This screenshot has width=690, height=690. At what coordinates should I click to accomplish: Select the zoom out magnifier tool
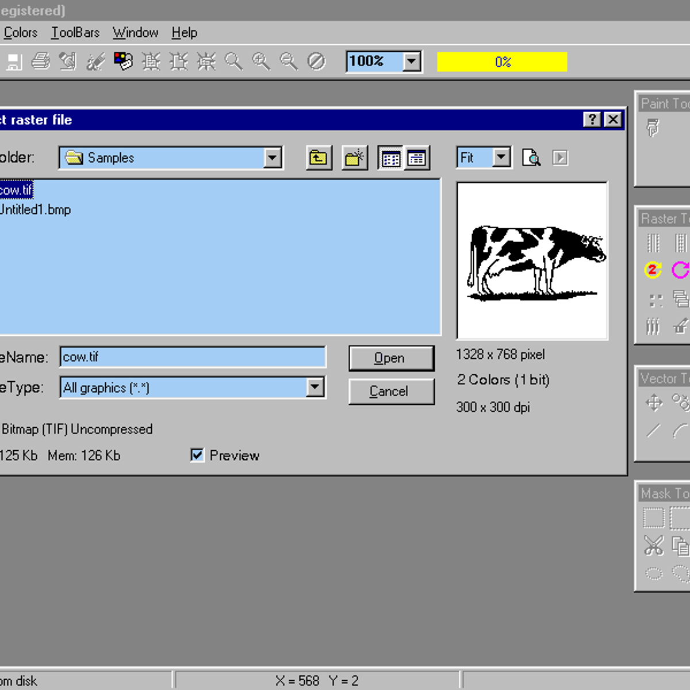click(x=288, y=61)
